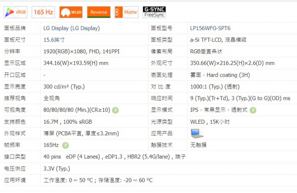Click the 显示亮度 row label
This screenshot has width=297, height=193.
tap(15, 87)
